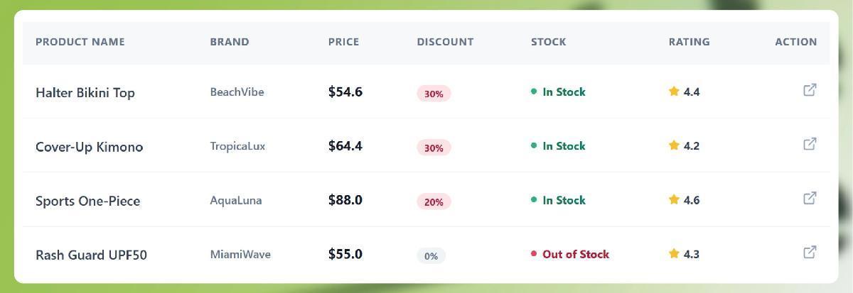
Task: Sort by the Price column header
Action: click(343, 42)
